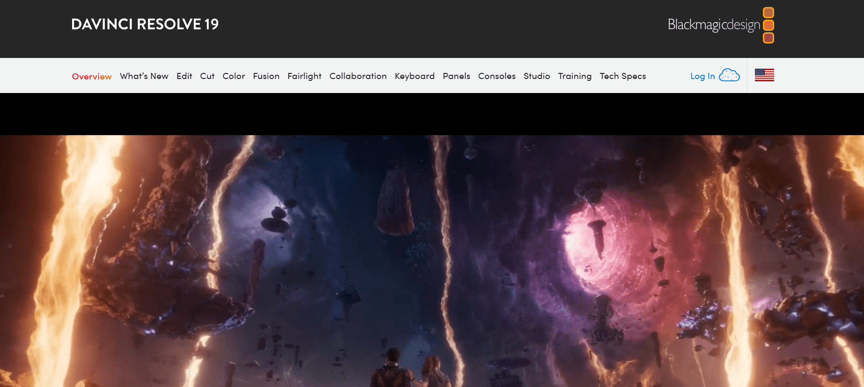Image resolution: width=864 pixels, height=387 pixels.
Task: Open the Training page
Action: point(575,76)
